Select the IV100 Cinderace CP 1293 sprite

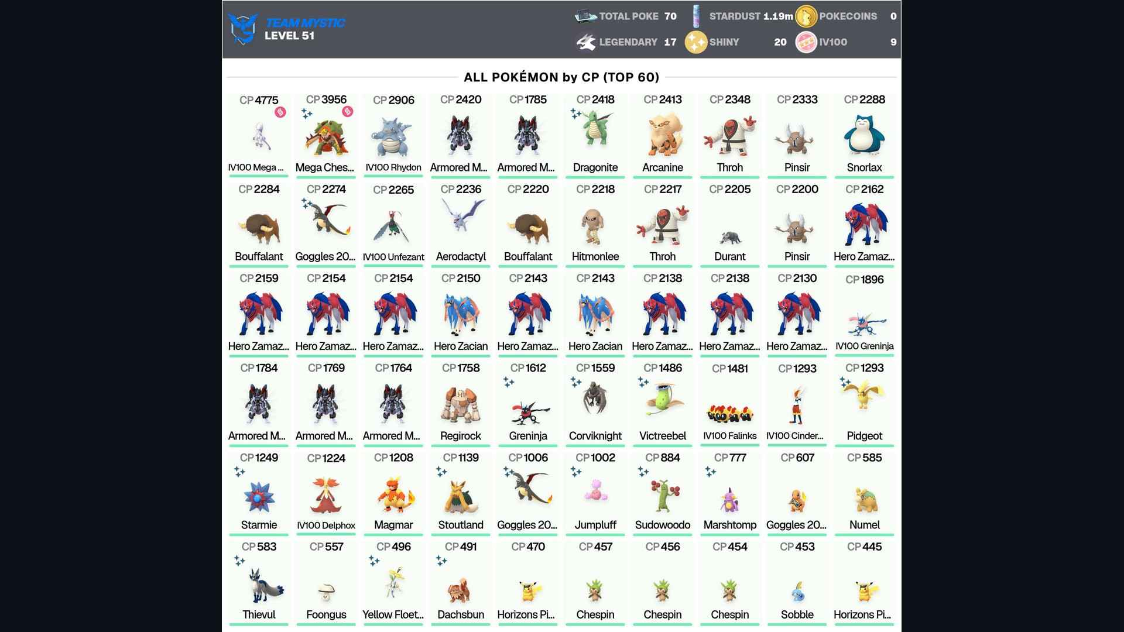(797, 404)
